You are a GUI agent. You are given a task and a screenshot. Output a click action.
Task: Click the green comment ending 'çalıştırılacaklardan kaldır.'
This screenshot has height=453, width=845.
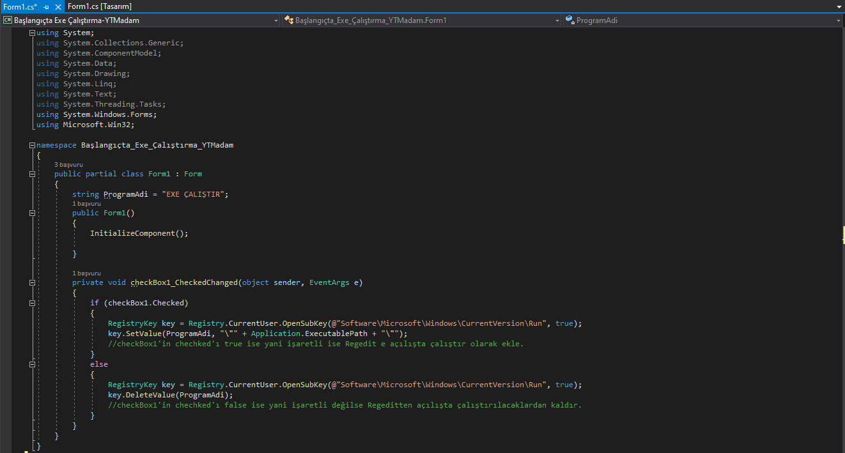[x=345, y=405]
